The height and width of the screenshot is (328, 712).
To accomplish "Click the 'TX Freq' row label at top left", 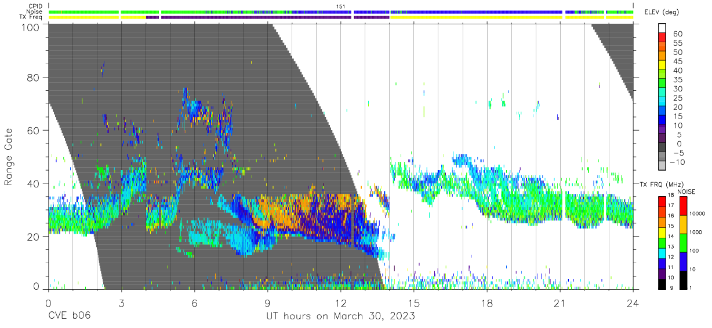I will (x=31, y=17).
